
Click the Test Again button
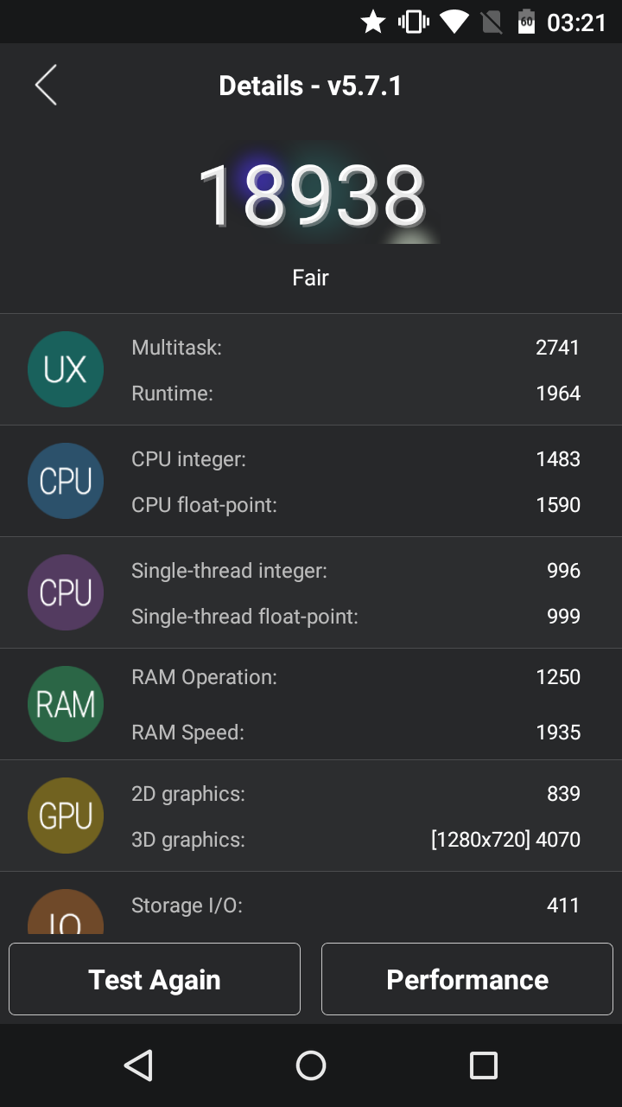tap(155, 979)
